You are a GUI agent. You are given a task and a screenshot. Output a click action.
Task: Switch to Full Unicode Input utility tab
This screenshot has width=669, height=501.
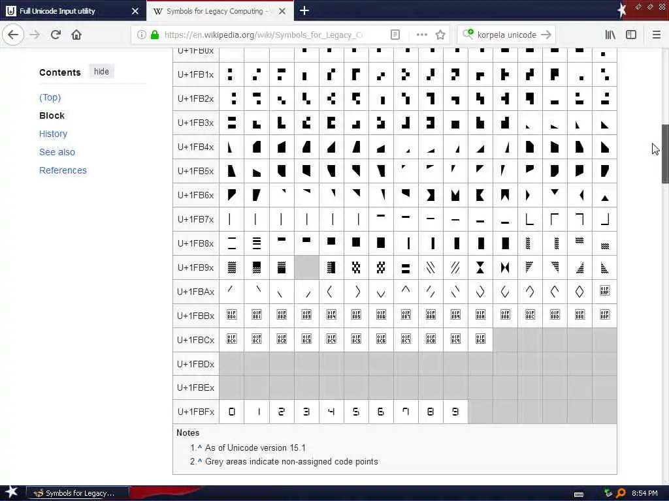[x=73, y=10]
